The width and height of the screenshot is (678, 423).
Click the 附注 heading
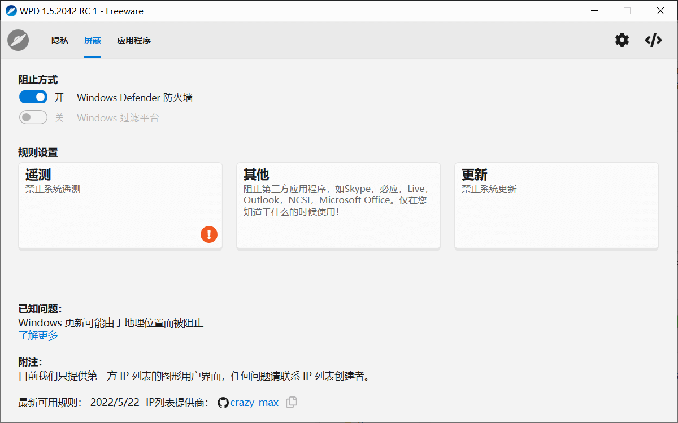30,362
